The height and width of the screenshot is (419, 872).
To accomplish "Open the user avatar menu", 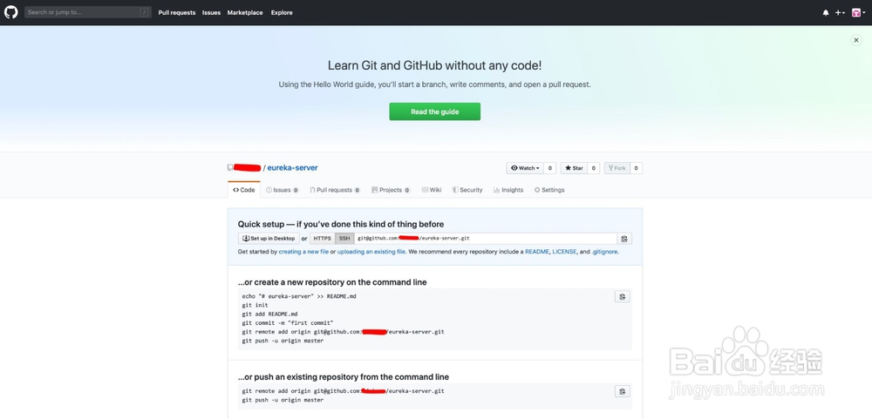I will point(857,13).
